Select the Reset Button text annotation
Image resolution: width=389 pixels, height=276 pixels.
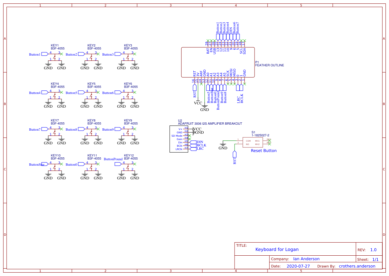[x=264, y=151]
